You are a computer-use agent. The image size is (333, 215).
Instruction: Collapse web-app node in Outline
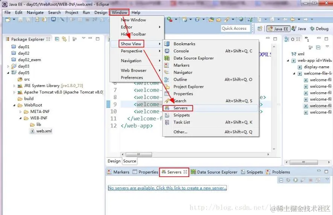288,61
